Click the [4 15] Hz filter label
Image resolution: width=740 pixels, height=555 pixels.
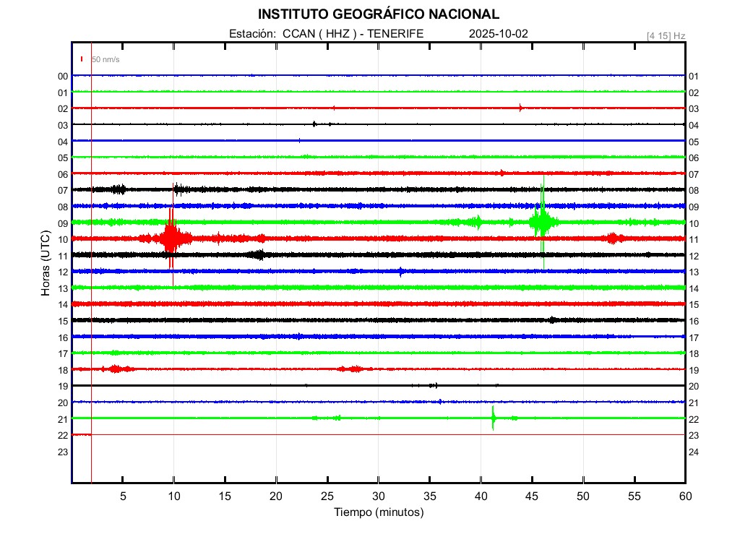(666, 35)
